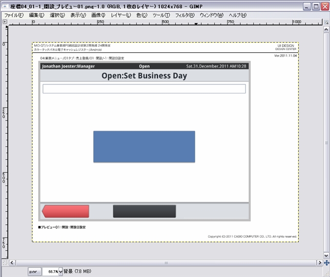Click the vertical scrollbar down arrow
330x277 pixels.
[327, 255]
